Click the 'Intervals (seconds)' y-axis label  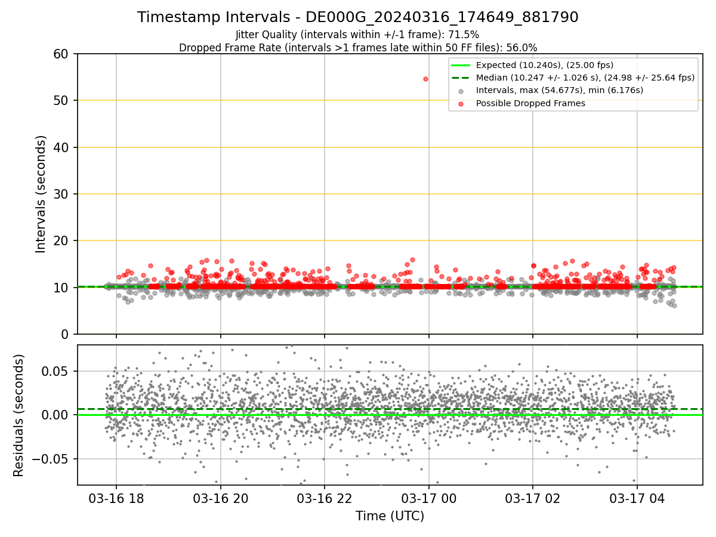(x=41, y=194)
